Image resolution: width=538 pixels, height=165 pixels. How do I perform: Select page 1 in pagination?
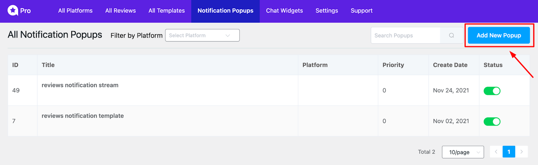click(x=509, y=152)
